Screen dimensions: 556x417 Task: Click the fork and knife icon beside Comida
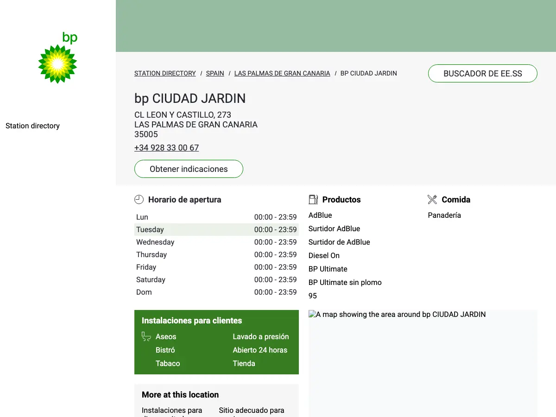[432, 200]
